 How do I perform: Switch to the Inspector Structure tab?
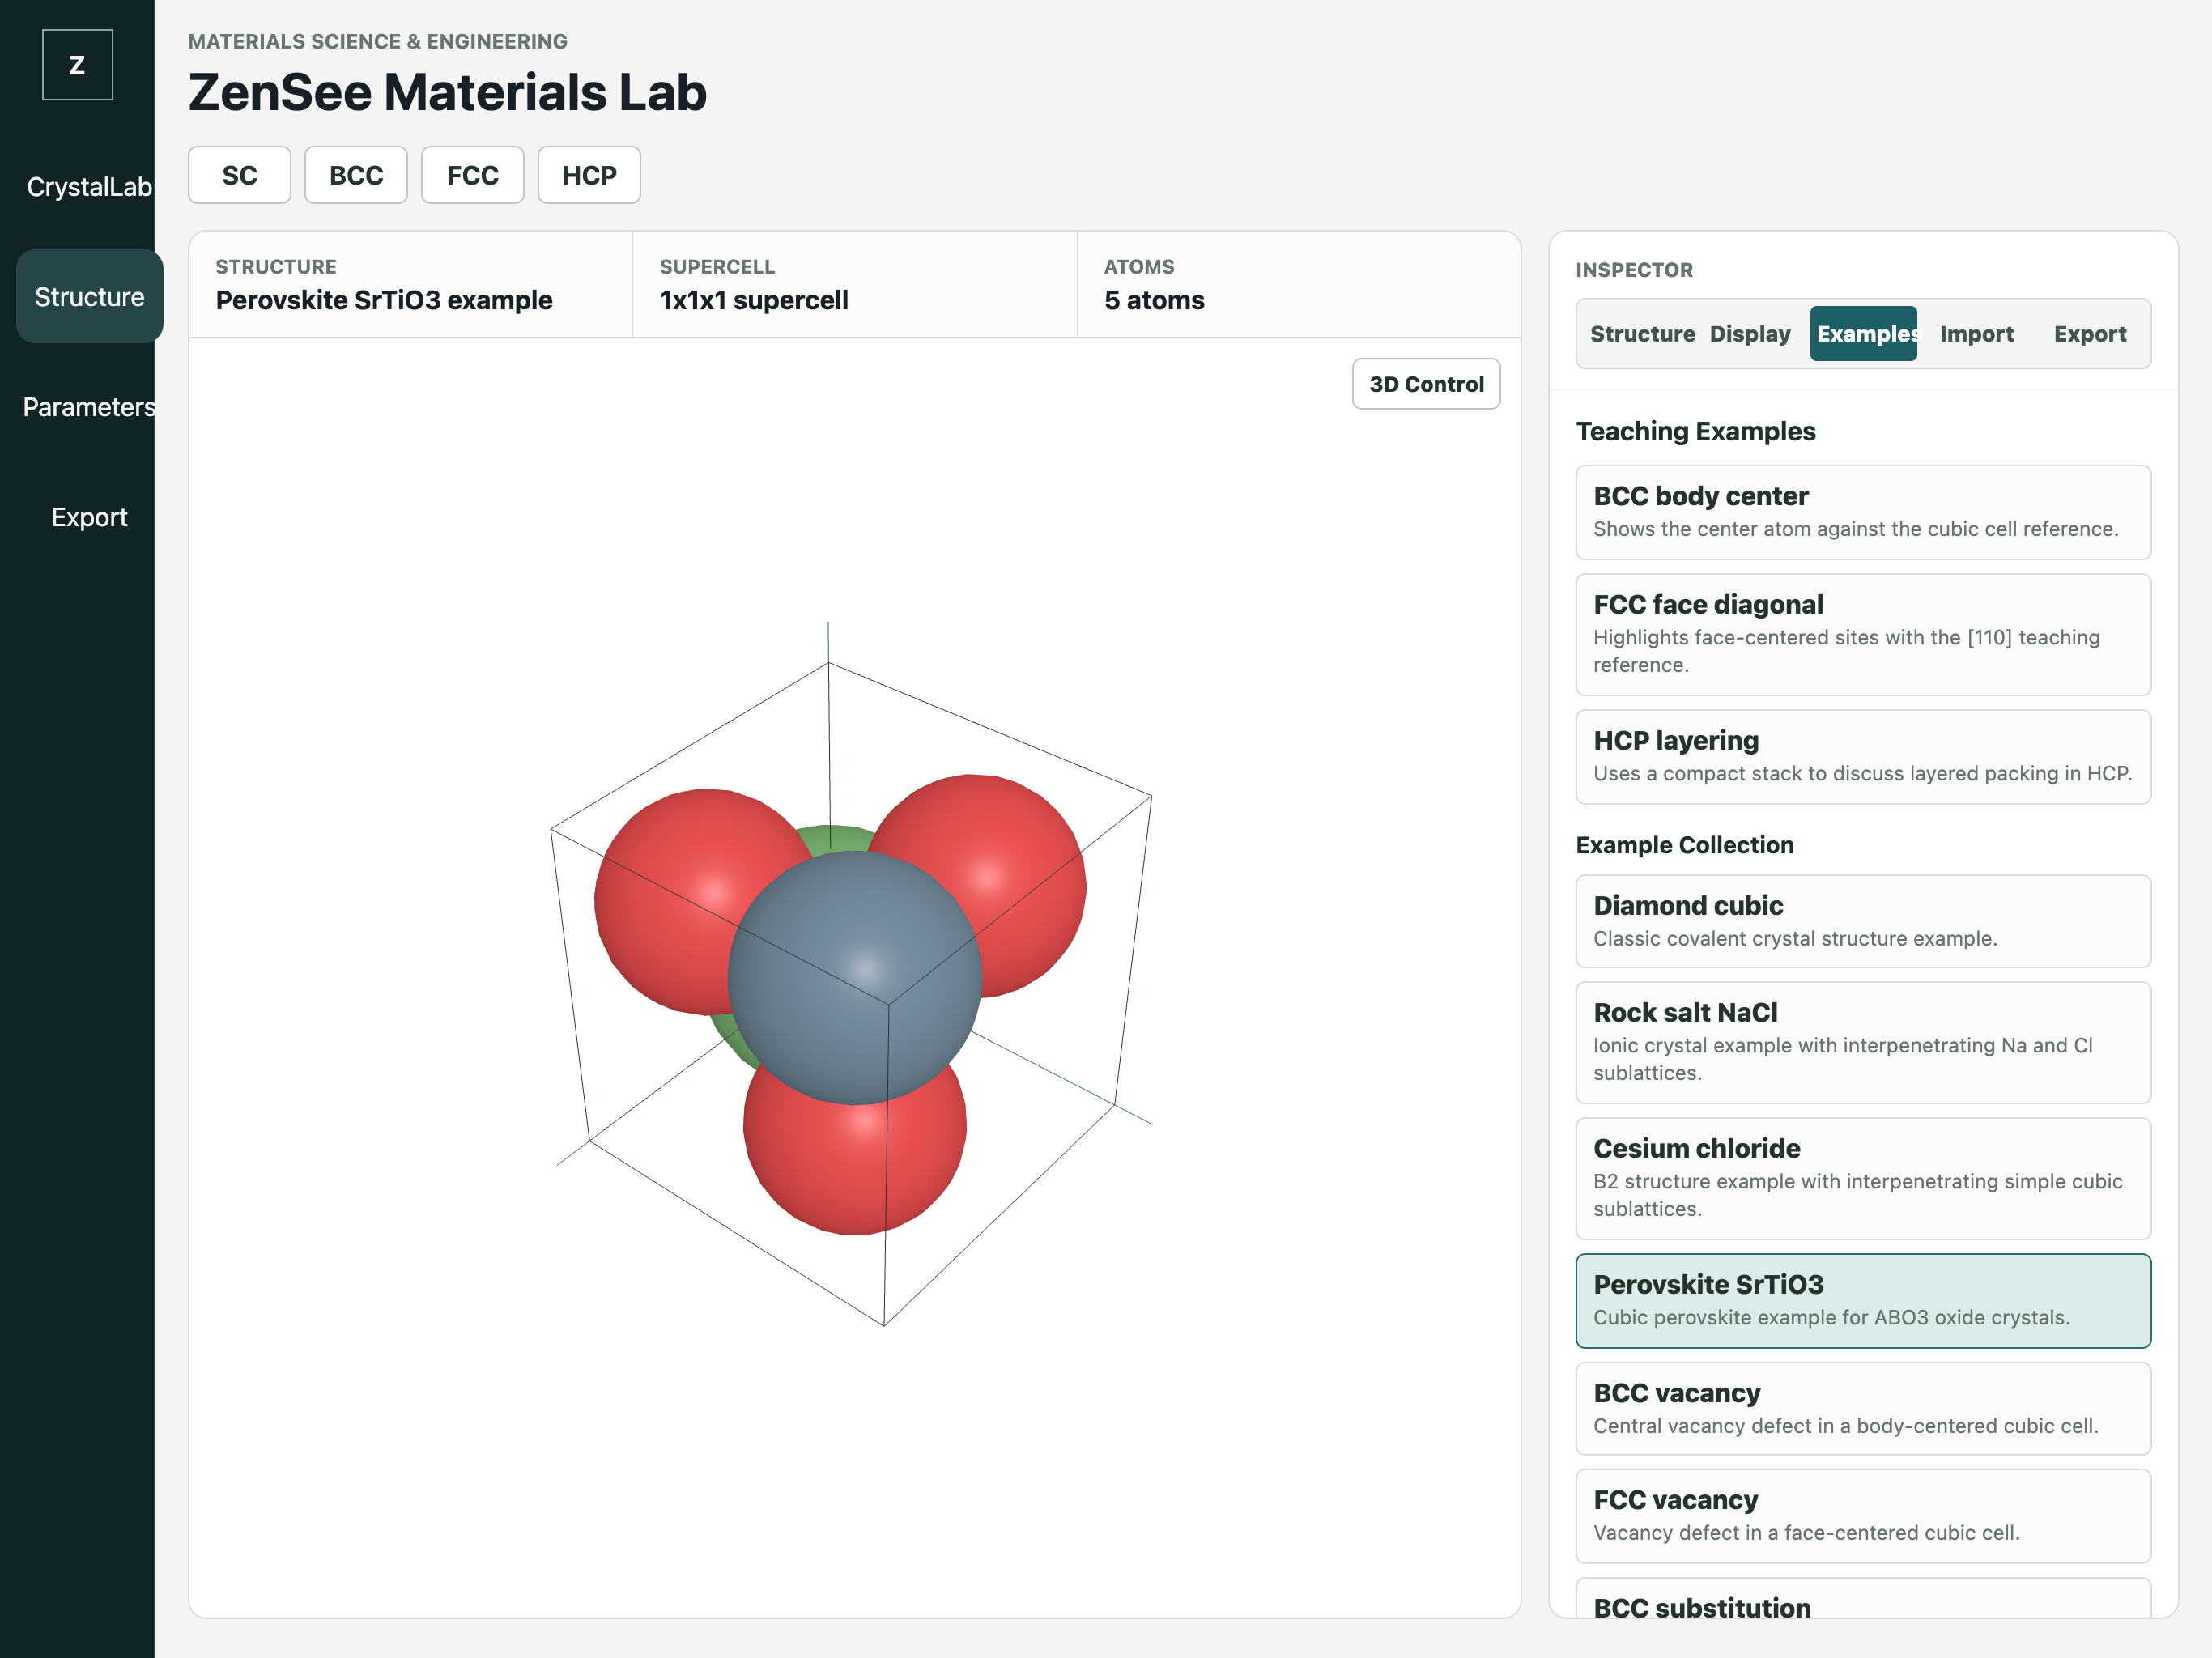click(x=1642, y=334)
